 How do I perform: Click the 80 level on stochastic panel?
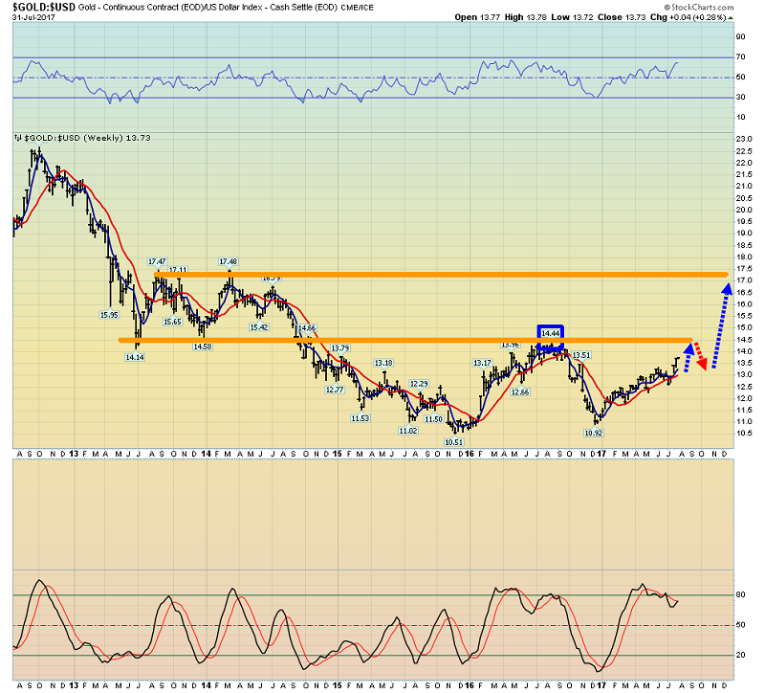[740, 595]
